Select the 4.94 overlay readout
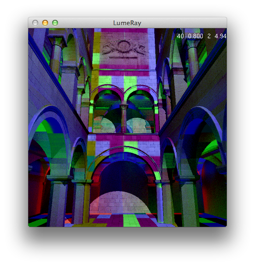Image resolution: width=255 pixels, height=266 pixels. pyautogui.click(x=220, y=36)
